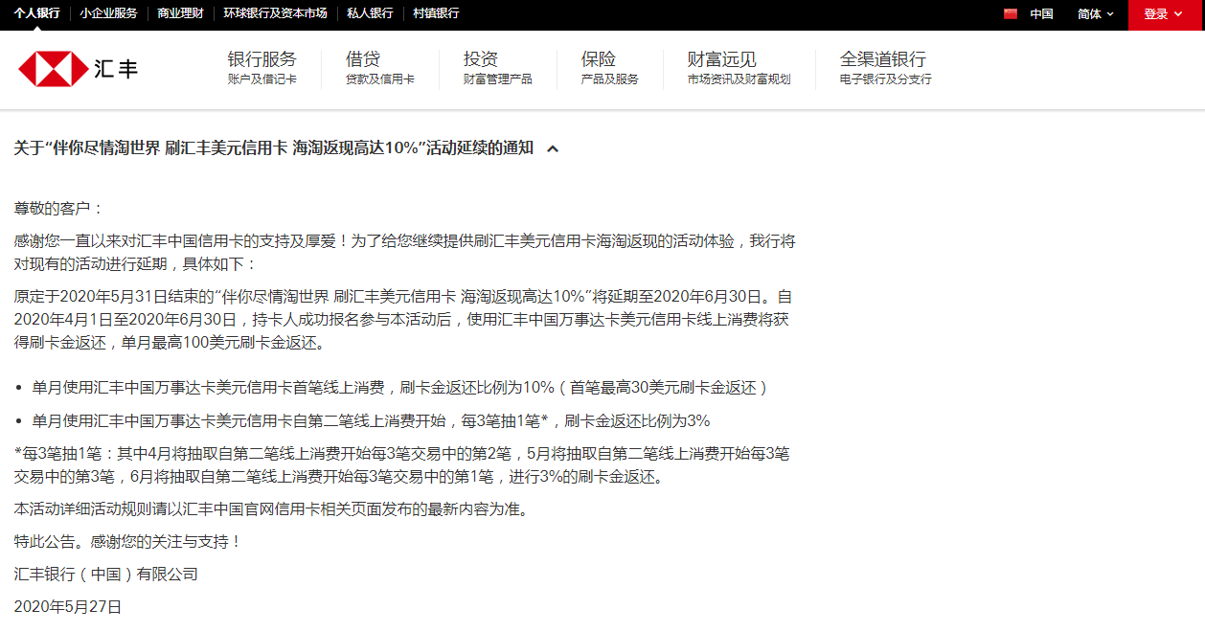
Task: Open the 银行服务 menu
Action: point(262,67)
